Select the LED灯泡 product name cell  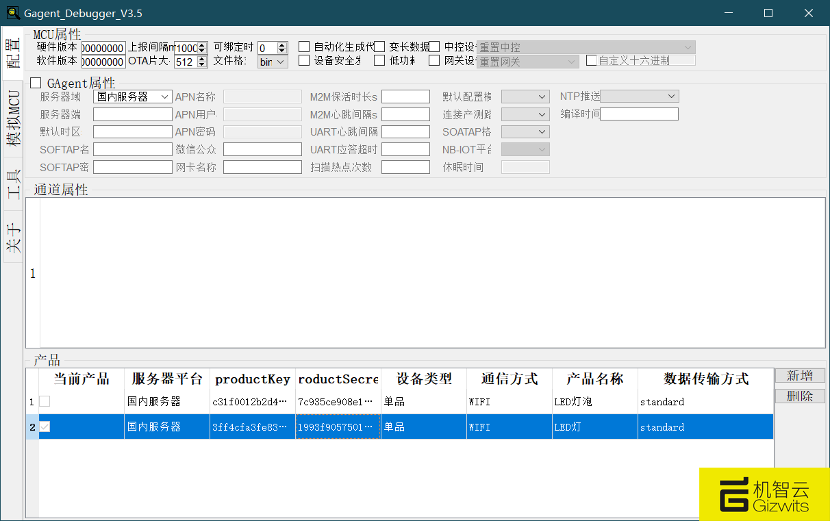click(x=595, y=402)
